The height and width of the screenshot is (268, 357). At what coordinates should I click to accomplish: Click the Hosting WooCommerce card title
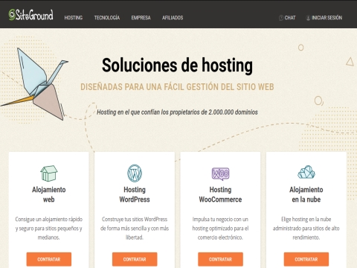click(220, 194)
